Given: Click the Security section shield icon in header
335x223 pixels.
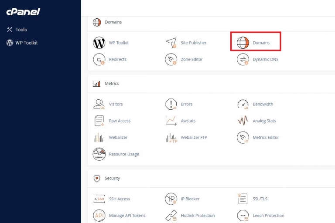Looking at the screenshot, I should [97, 179].
